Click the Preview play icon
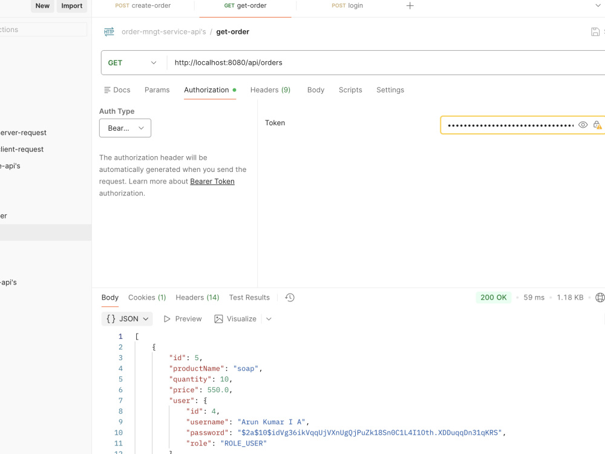 167,319
